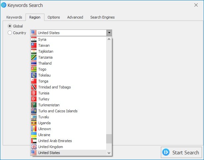Click the highlighted United States flag in list
The height and width of the screenshot is (160, 204).
coord(34,153)
